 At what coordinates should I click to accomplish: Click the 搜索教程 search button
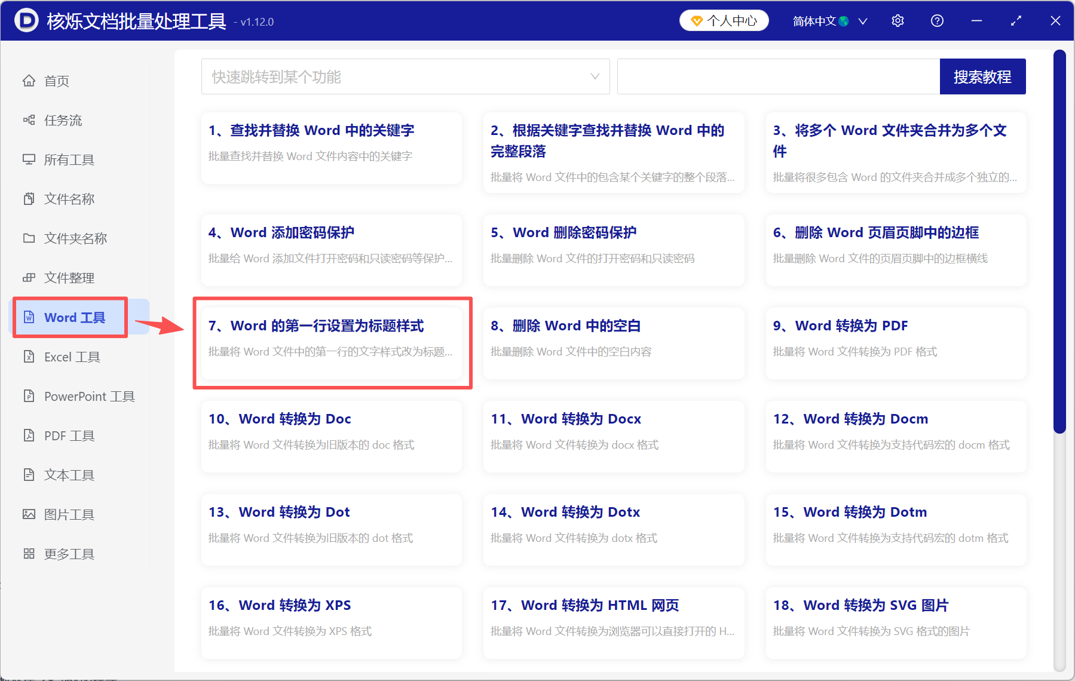coord(982,76)
